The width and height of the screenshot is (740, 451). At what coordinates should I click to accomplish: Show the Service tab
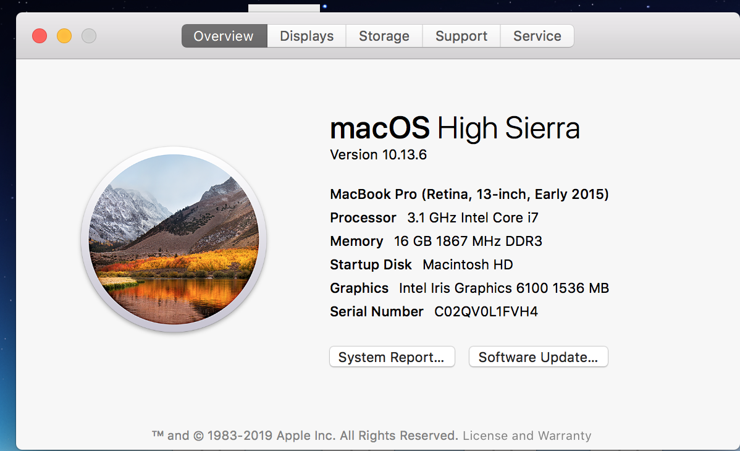(537, 36)
